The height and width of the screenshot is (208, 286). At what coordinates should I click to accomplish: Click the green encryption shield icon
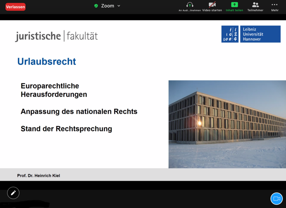click(96, 6)
